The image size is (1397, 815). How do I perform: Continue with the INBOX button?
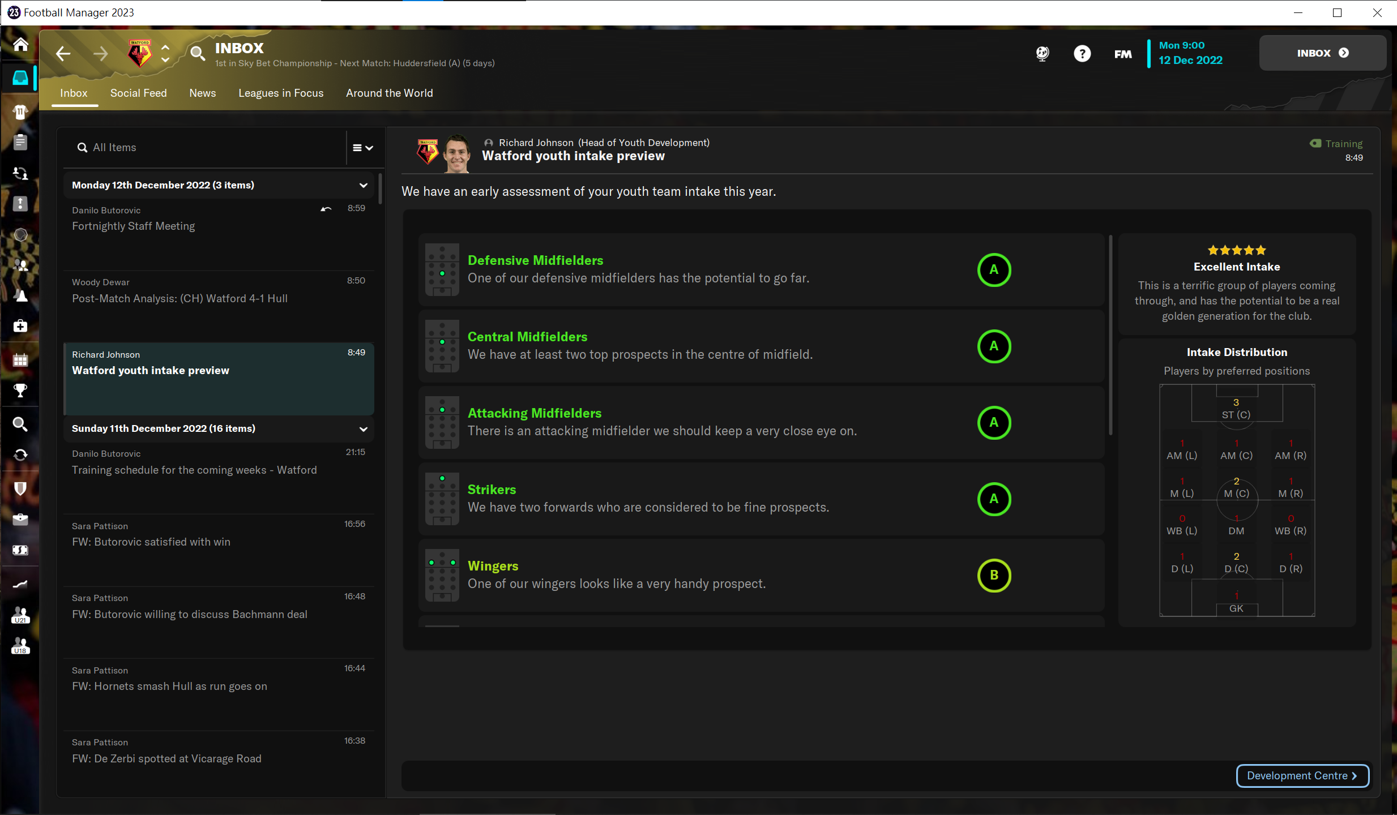1322,53
